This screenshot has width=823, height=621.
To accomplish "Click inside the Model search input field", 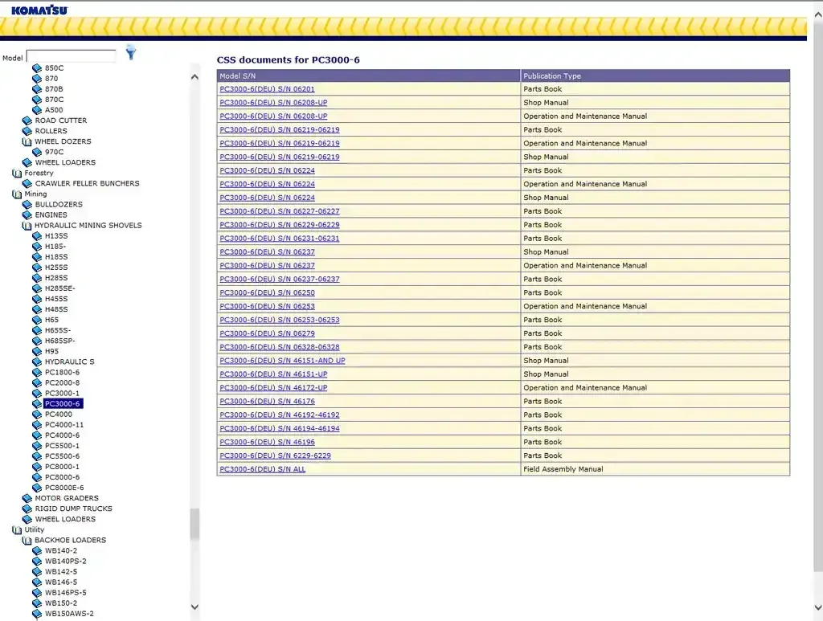I will click(x=71, y=55).
